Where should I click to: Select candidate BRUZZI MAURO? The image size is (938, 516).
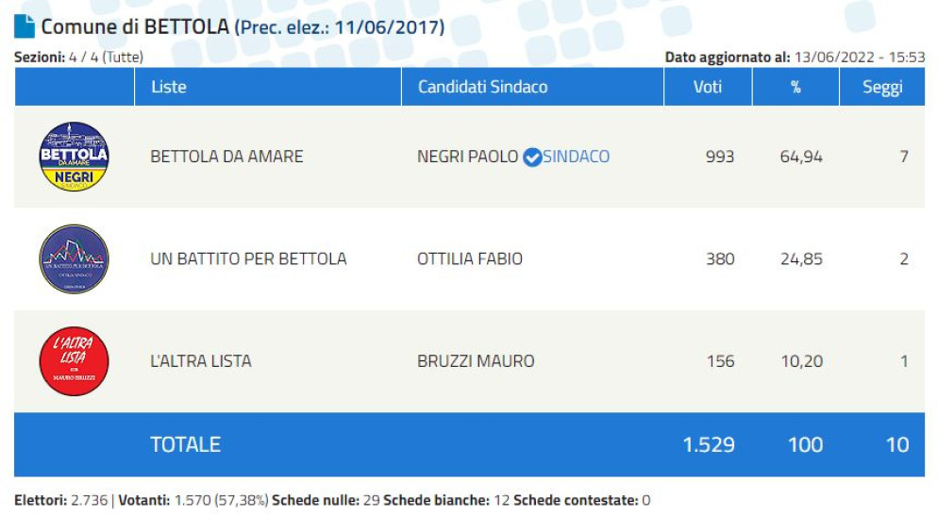476,361
